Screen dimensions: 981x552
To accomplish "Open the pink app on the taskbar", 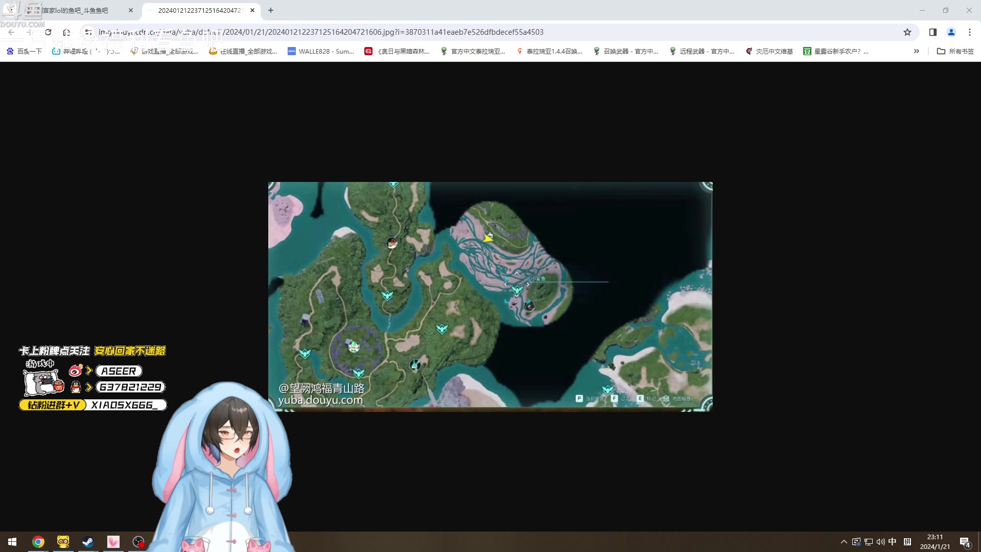I will click(113, 542).
